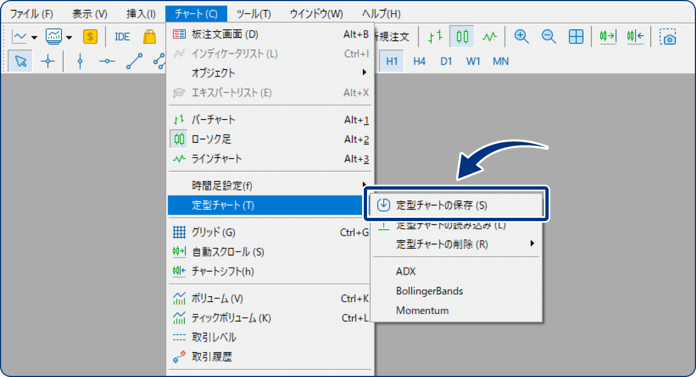Select the crosshair tool

[48, 61]
